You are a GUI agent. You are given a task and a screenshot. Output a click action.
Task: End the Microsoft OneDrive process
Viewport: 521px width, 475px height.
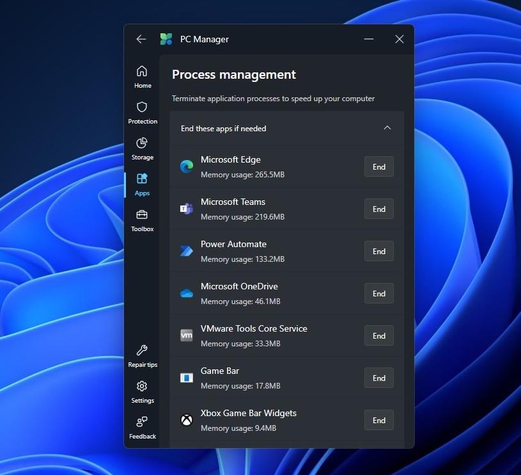pos(379,293)
